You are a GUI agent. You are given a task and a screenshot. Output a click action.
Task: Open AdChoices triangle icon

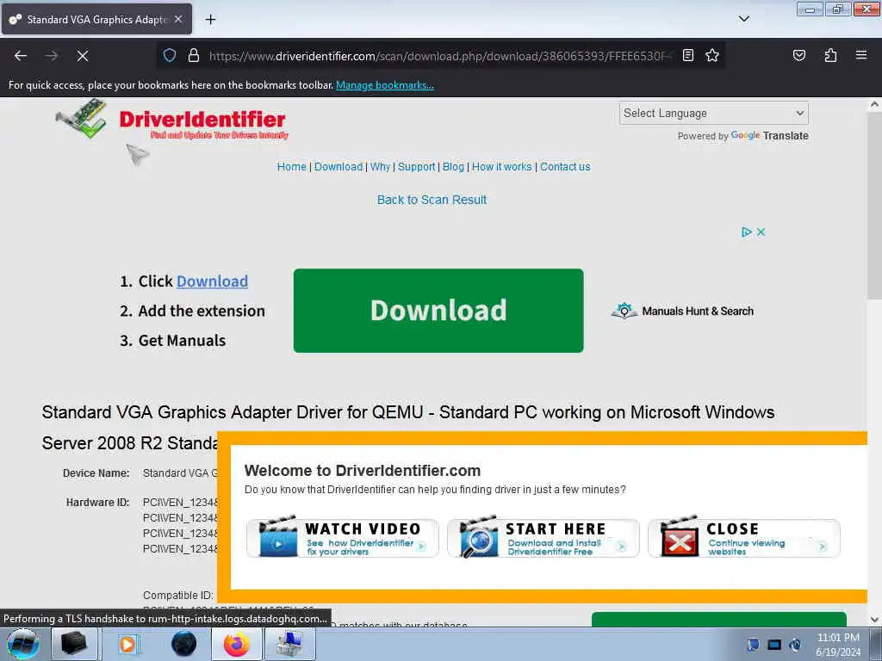click(x=746, y=232)
